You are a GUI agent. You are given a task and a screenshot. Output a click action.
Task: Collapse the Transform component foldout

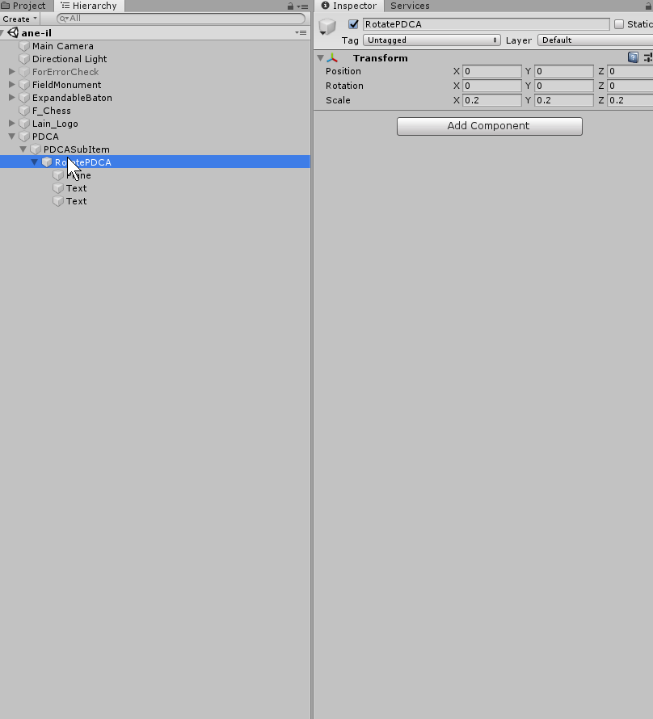321,58
